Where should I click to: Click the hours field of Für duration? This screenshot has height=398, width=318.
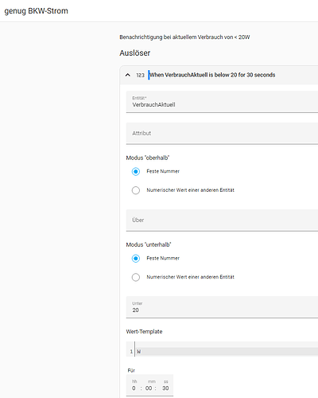(x=134, y=388)
